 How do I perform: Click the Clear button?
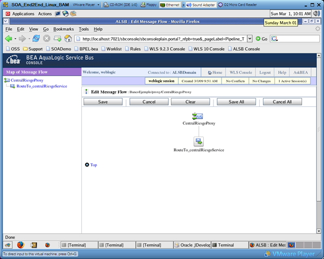(x=190, y=102)
